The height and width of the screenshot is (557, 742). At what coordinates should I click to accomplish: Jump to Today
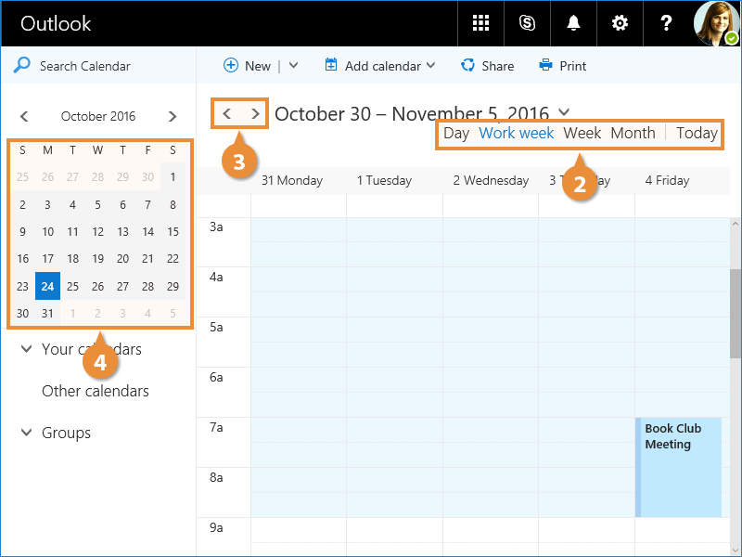tap(697, 133)
